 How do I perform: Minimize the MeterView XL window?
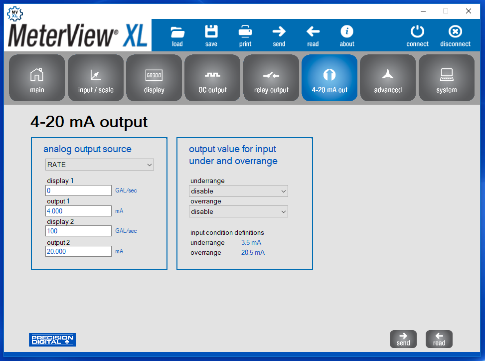[x=423, y=11]
